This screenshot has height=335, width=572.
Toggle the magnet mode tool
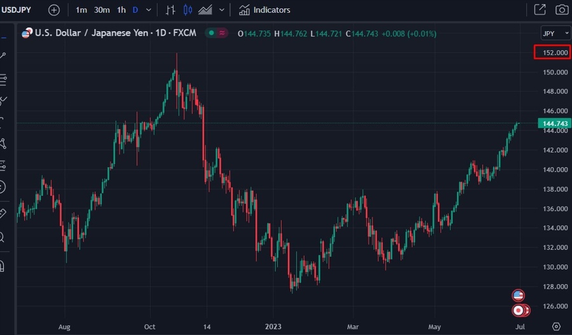2,266
